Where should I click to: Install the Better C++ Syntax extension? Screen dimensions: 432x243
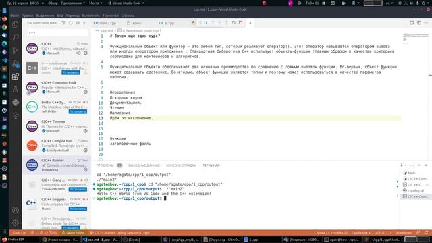point(78,111)
